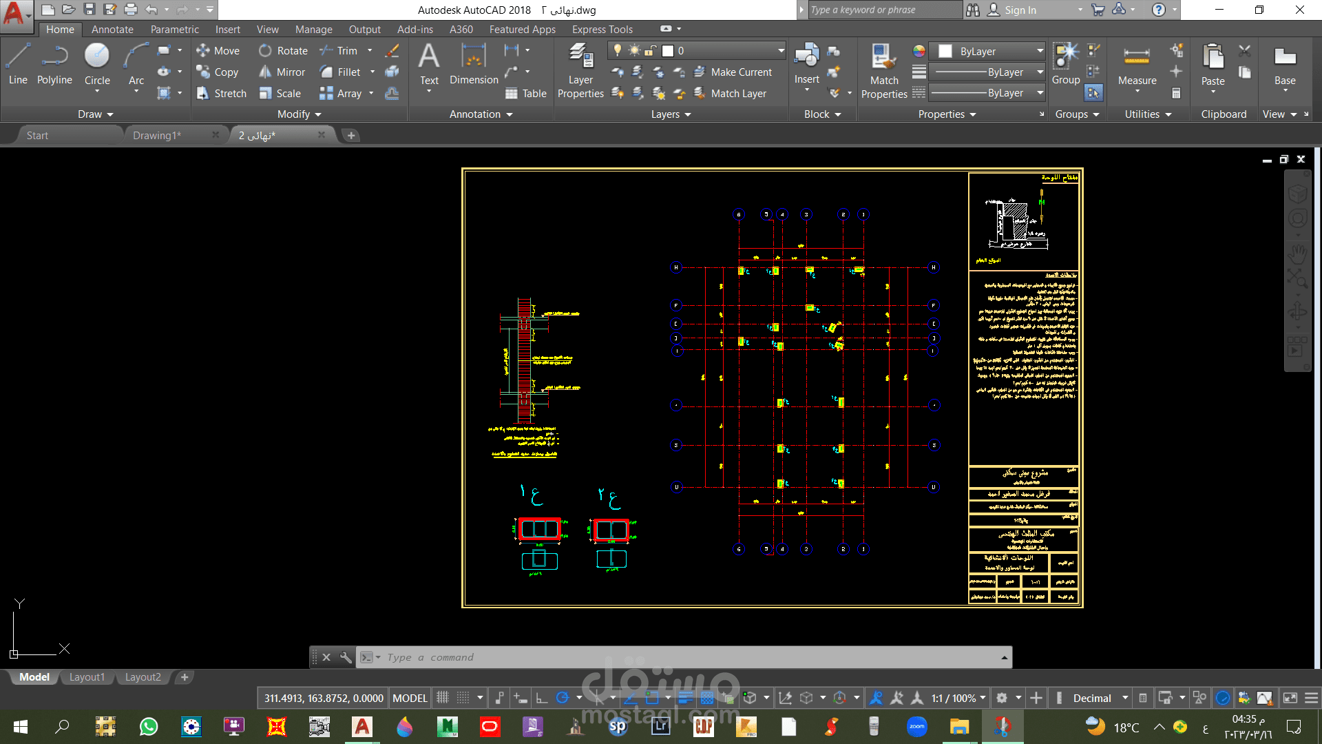Select the Circle tool
Viewport: 1322px width, 744px height.
tap(97, 63)
